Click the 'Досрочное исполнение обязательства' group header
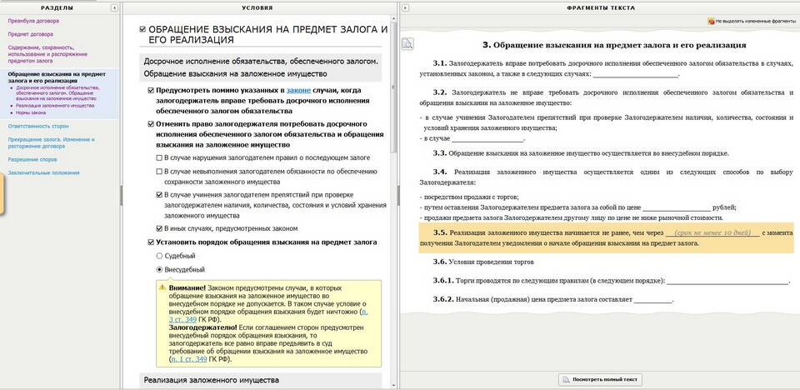Image resolution: width=800 pixels, height=390 pixels. pyautogui.click(x=260, y=67)
